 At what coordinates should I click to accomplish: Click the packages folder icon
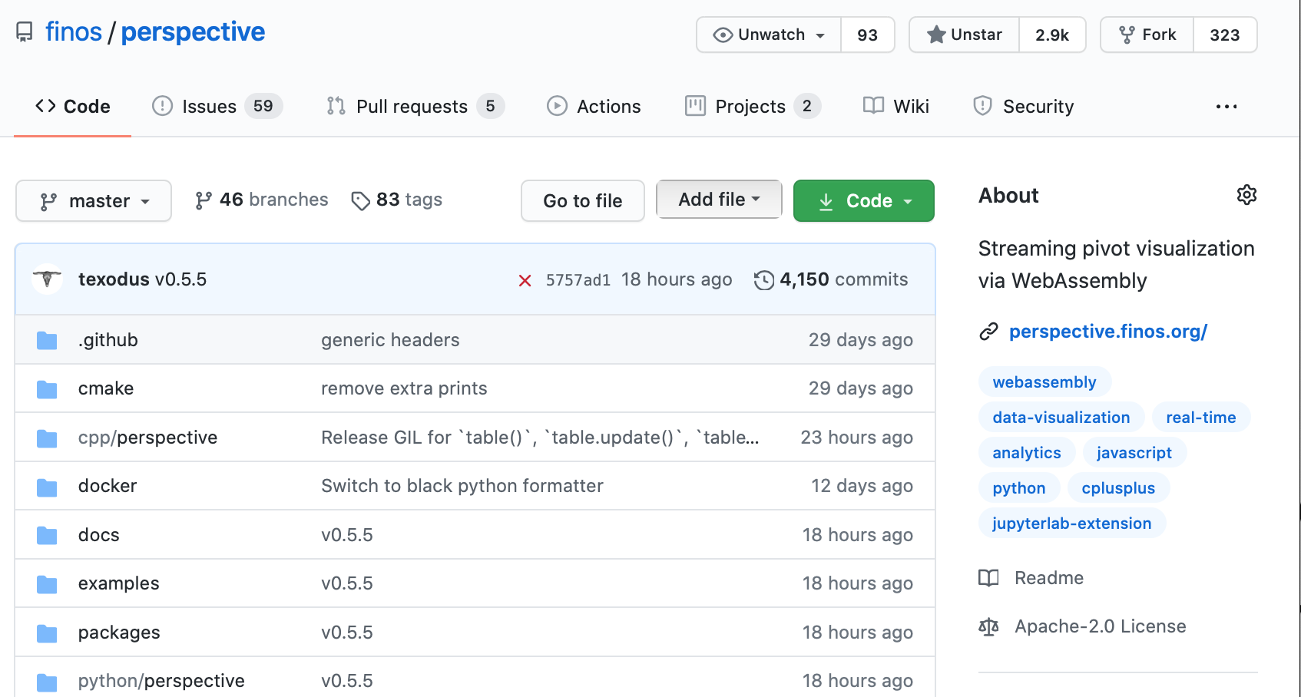point(47,633)
